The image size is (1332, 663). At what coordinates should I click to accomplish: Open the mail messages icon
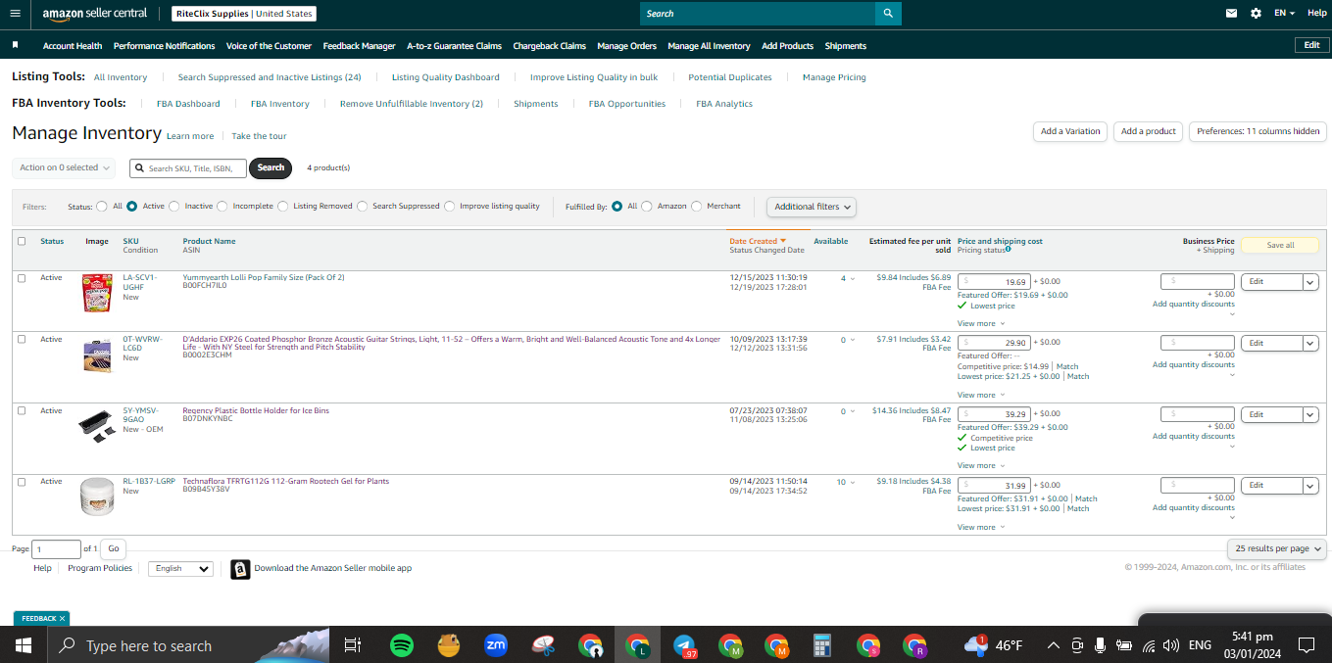[1231, 14]
